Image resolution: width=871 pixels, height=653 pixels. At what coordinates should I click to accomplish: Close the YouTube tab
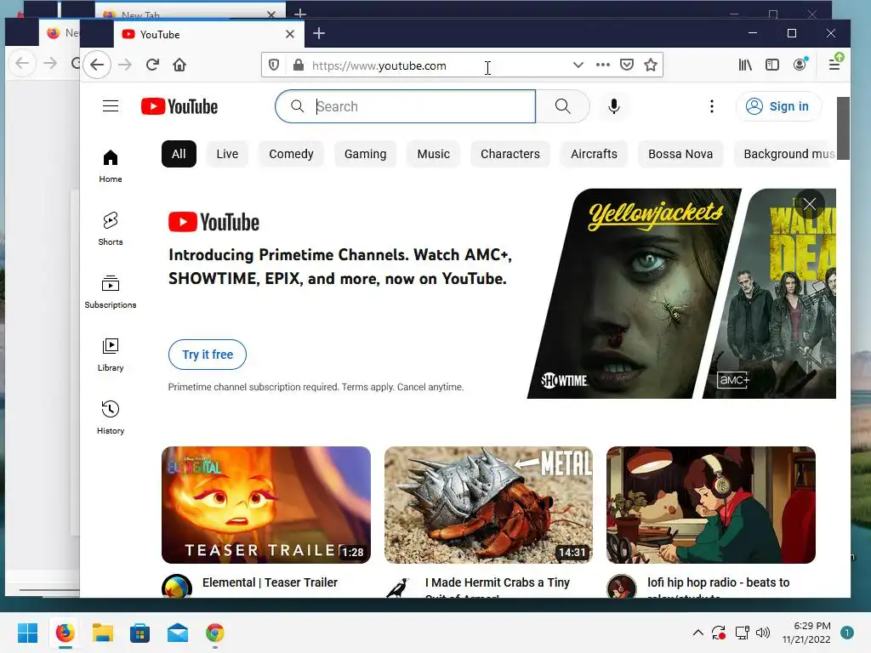290,34
